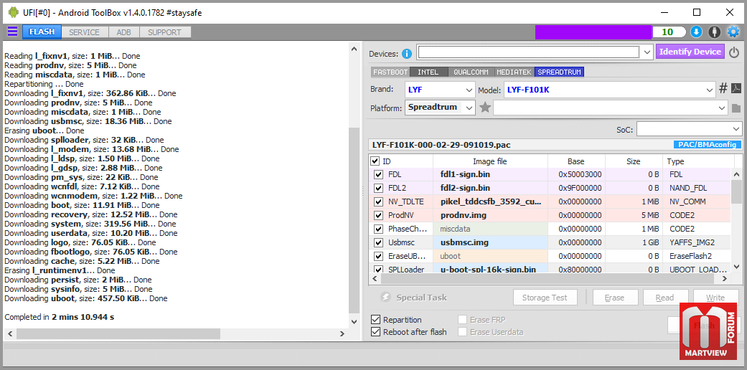
Task: Click the power icon next to Identify Device
Action: (734, 52)
